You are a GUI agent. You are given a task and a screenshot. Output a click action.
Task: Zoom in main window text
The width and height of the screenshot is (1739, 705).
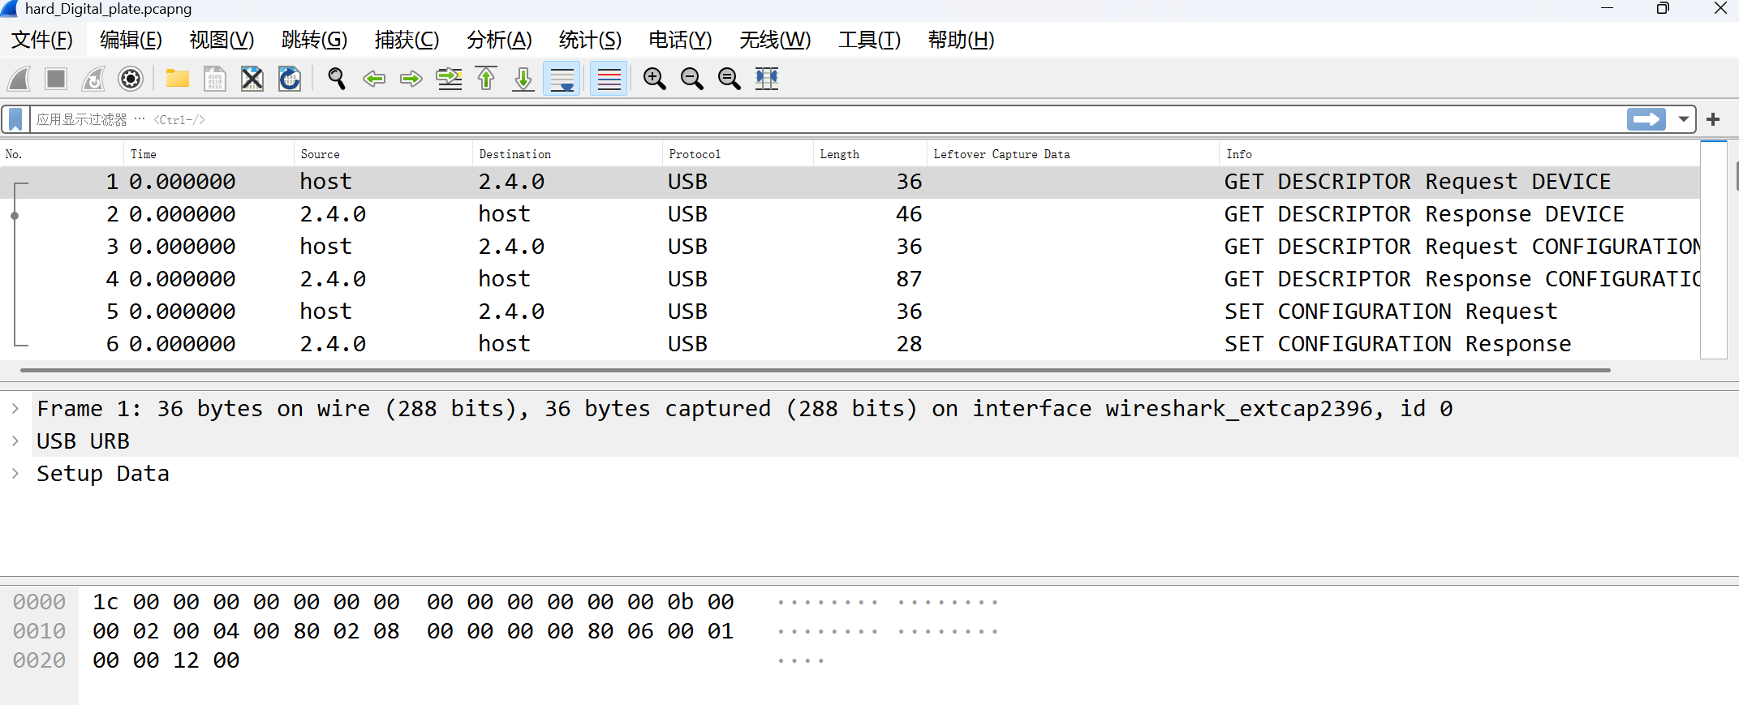pos(654,79)
